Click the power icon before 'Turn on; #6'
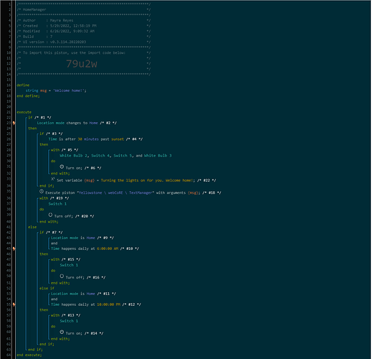 [x=62, y=167]
